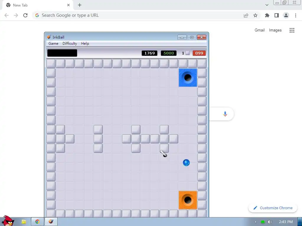Open the Google apps grid

click(292, 30)
